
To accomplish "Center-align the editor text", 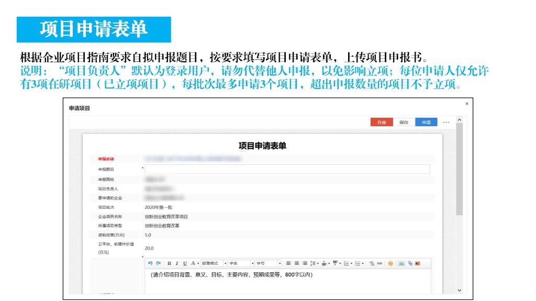I will click(296, 263).
